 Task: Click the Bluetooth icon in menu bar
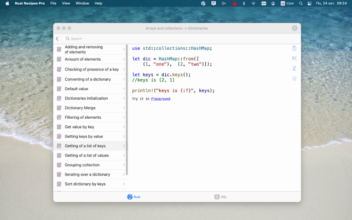click(x=244, y=3)
